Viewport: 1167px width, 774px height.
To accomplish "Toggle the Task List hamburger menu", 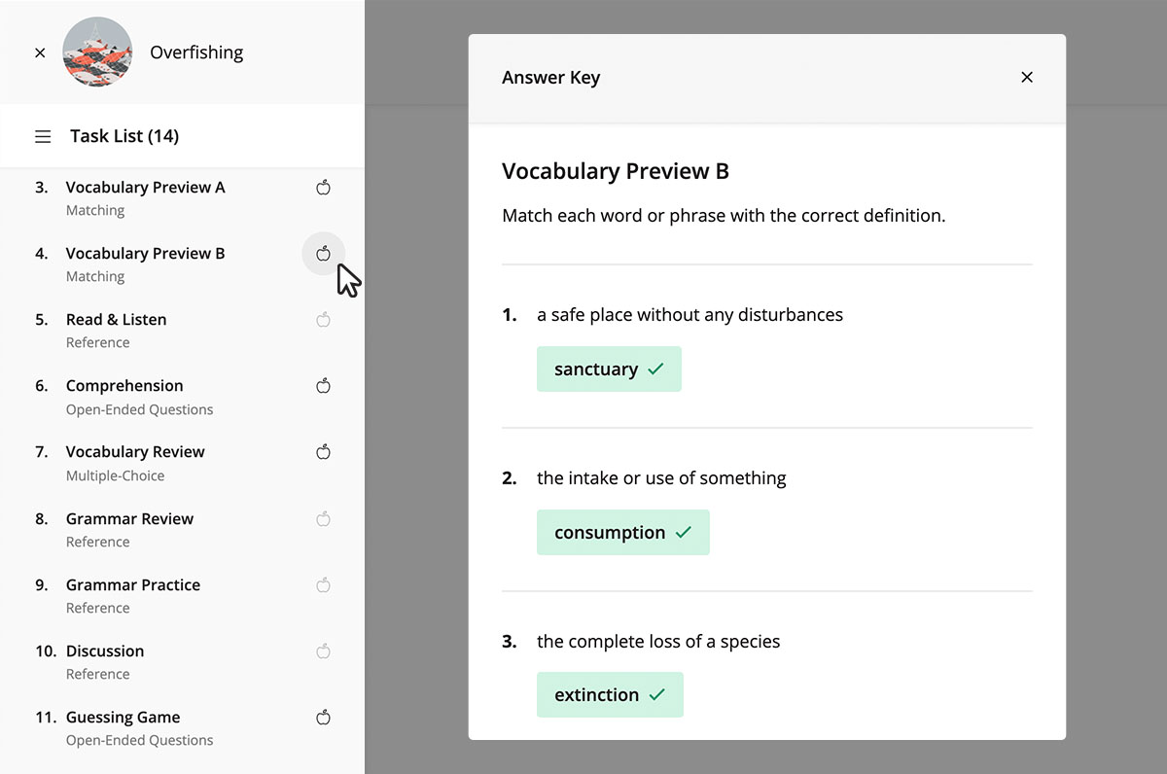I will [43, 137].
